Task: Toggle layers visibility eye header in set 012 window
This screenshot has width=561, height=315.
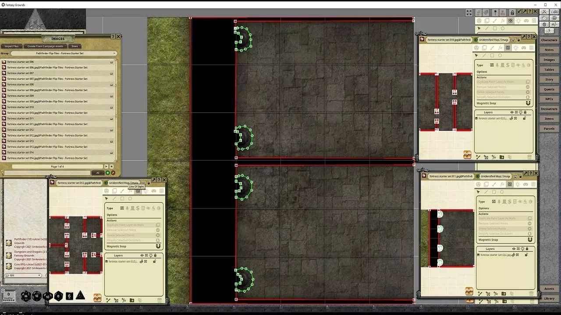Action: (142, 255)
